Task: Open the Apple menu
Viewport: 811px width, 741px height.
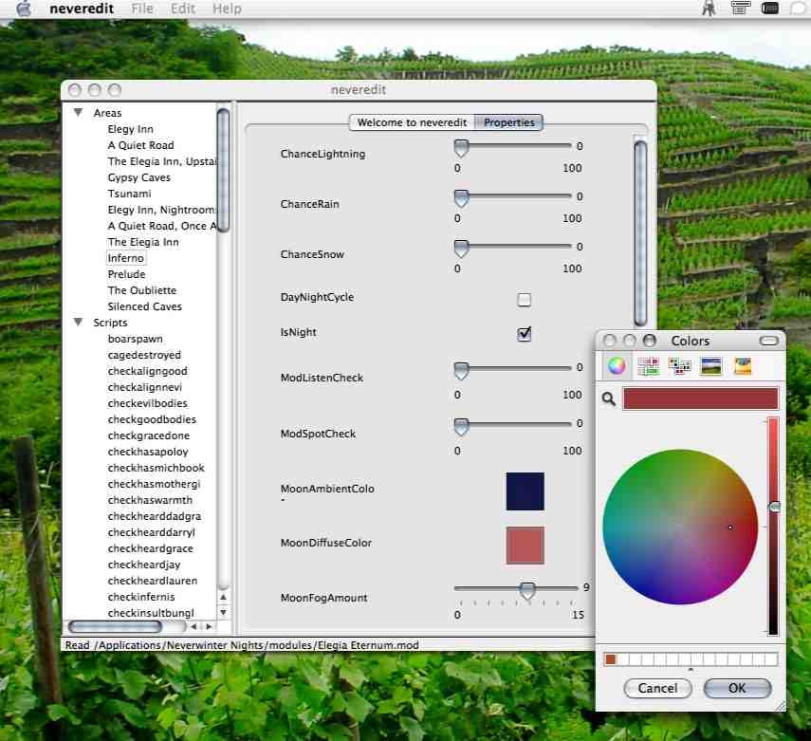Action: [24, 9]
